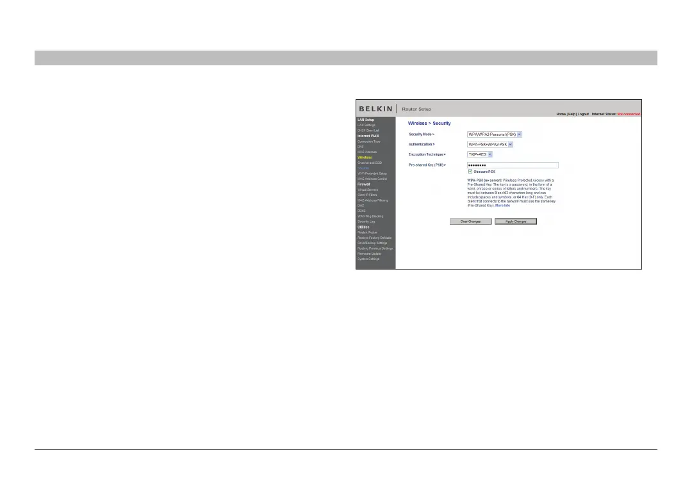Expand the Encryption Technique dropdown
The height and width of the screenshot is (484, 692).
(480, 155)
